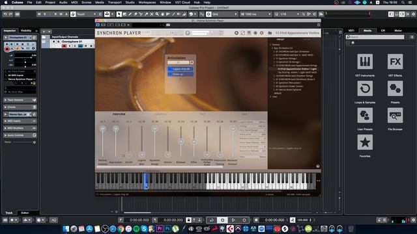Open Premiere Pro from the dock
This screenshot has width=417, height=234.
click(160, 228)
